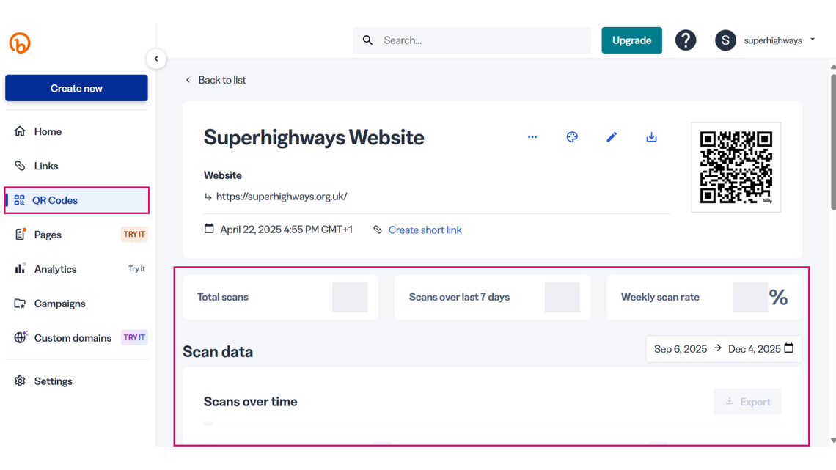Click inside the Search field
This screenshot has height=470, width=836.
pyautogui.click(x=469, y=40)
